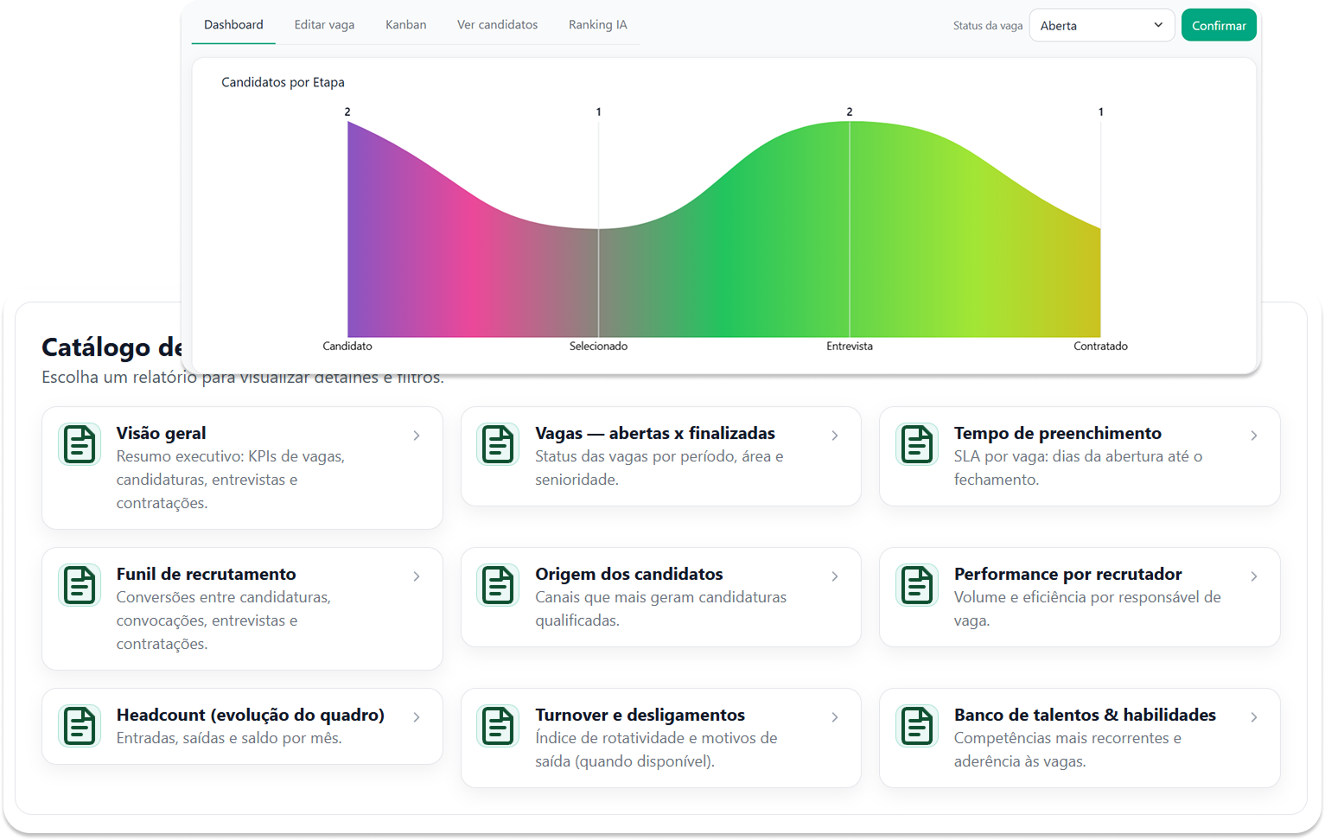Click the Vagas abertas x finalizadas icon
The height and width of the screenshot is (840, 1325).
tap(498, 444)
